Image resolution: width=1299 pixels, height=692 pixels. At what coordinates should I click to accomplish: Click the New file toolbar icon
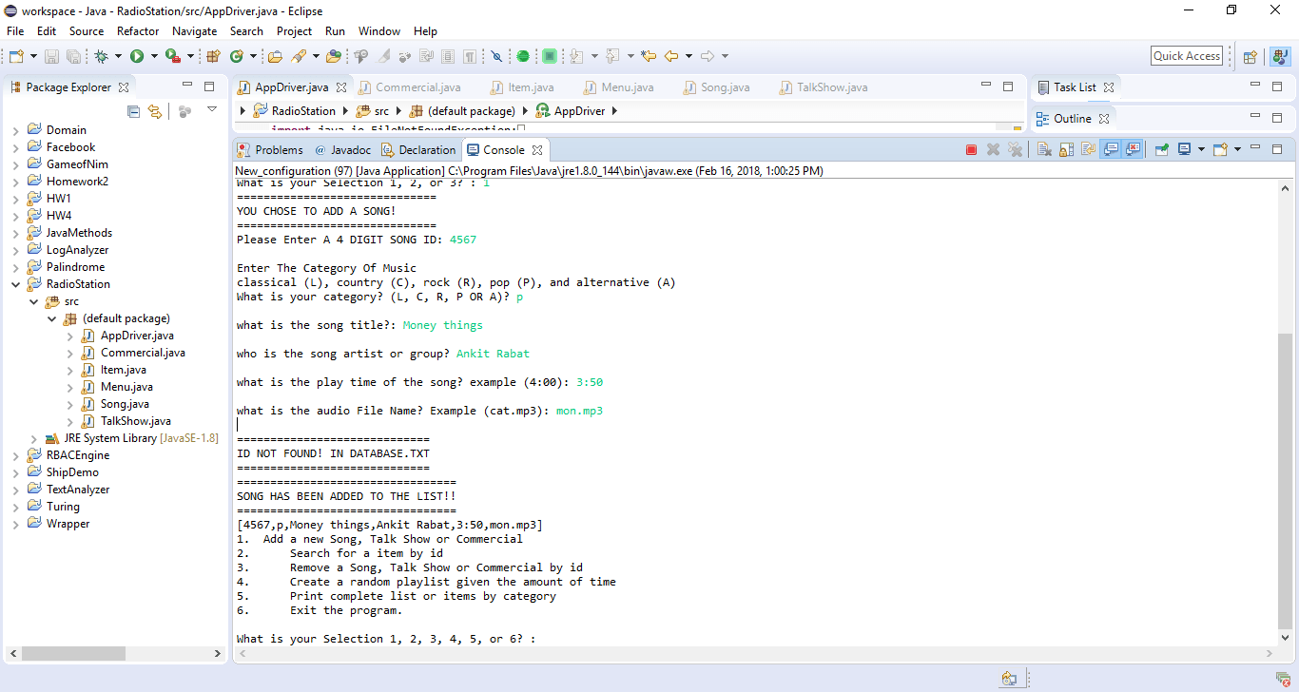click(15, 56)
